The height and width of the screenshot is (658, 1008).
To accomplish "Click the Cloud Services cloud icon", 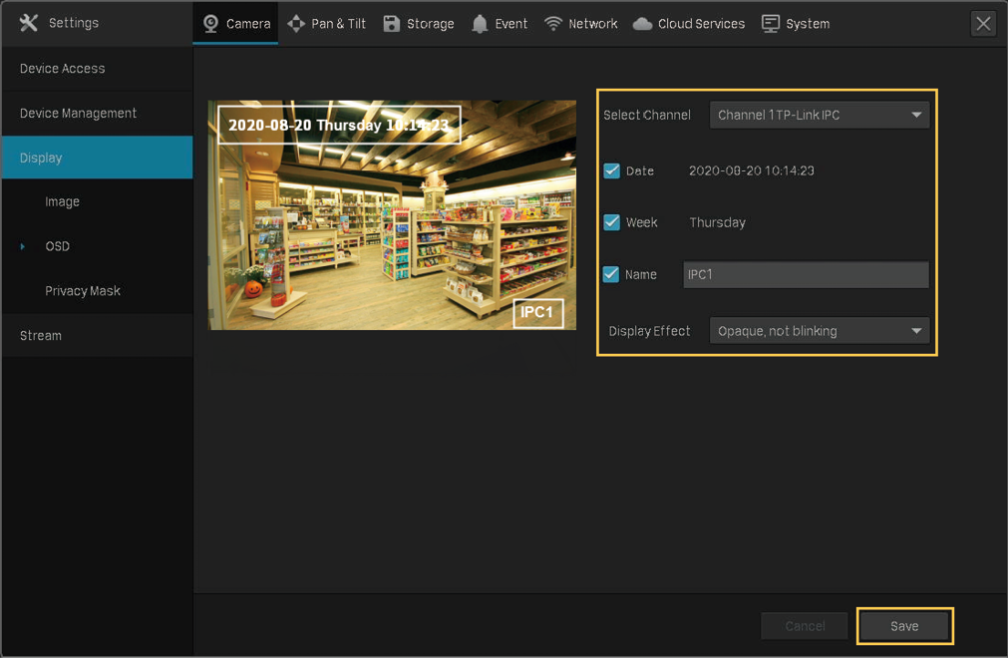I will click(642, 24).
